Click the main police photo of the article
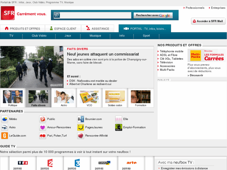This screenshot has height=170, width=227. pos(32,67)
